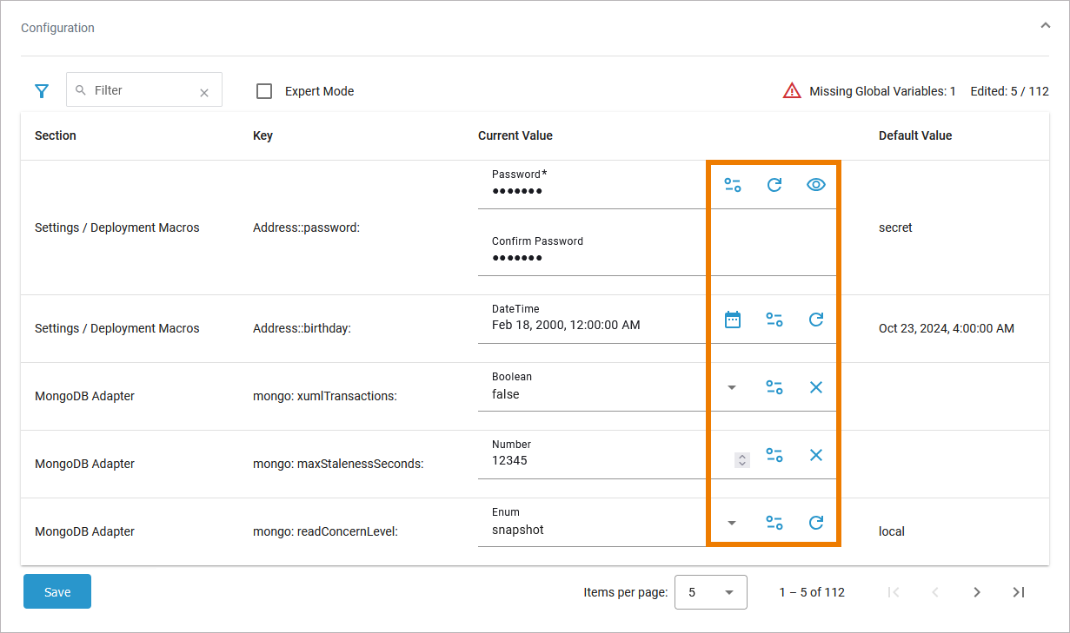
Task: Enable the Expert Mode checkbox
Action: pyautogui.click(x=265, y=91)
